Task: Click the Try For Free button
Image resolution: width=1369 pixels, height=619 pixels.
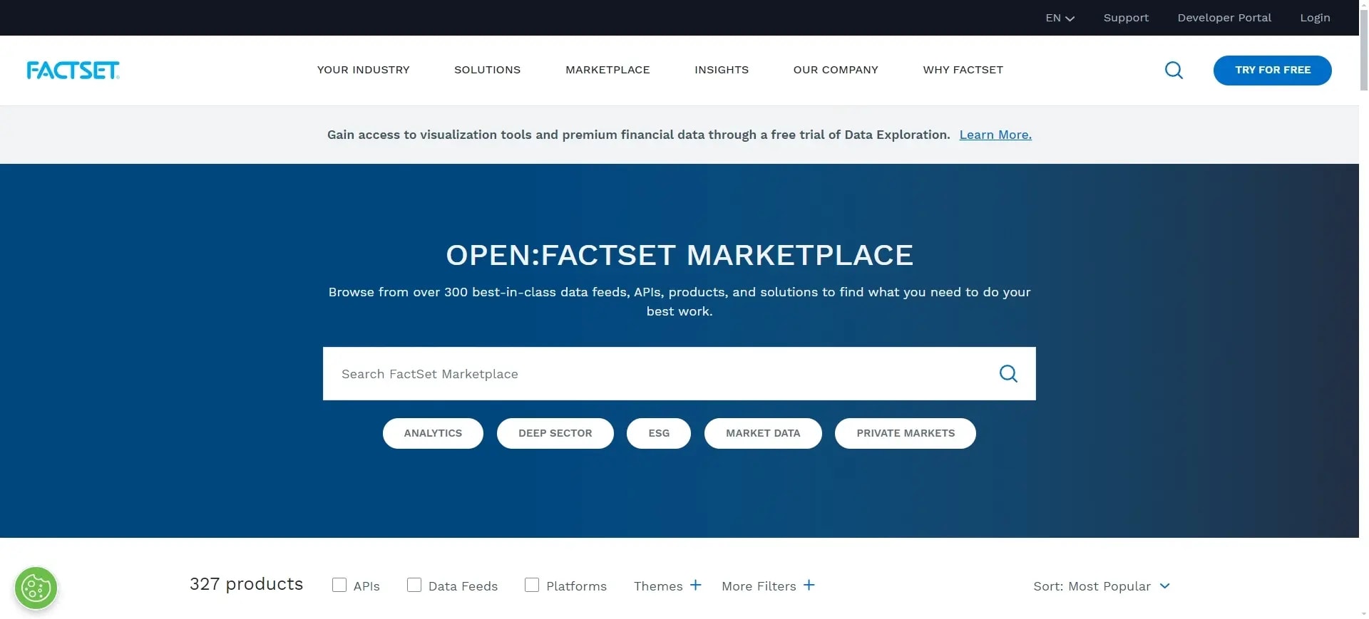Action: pyautogui.click(x=1273, y=70)
